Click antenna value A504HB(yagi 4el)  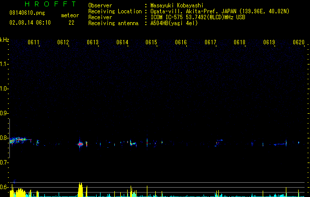click(174, 23)
